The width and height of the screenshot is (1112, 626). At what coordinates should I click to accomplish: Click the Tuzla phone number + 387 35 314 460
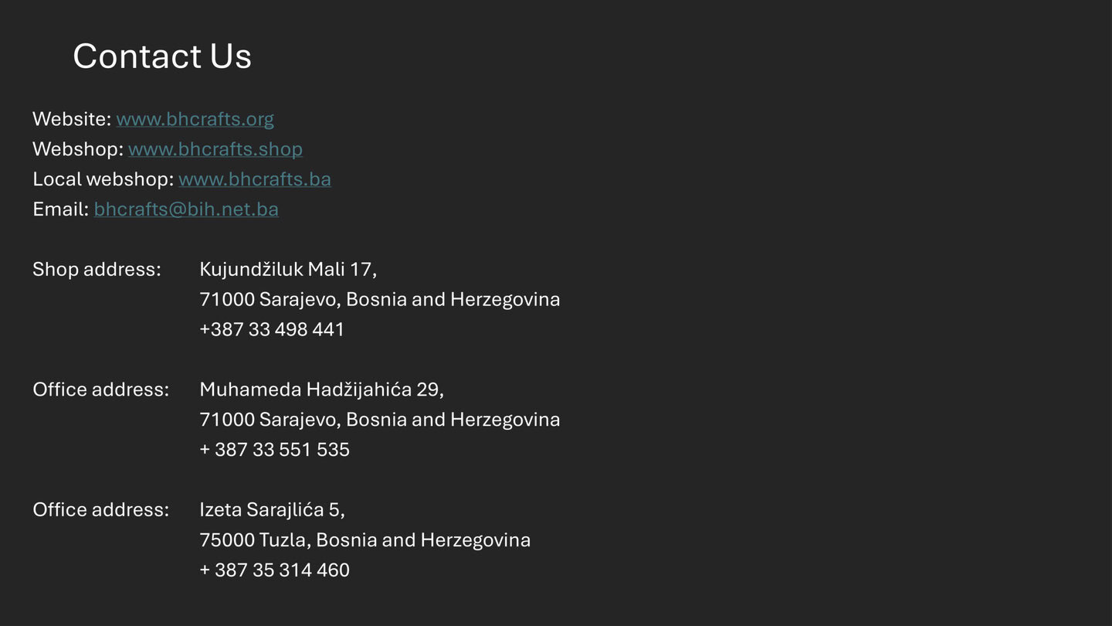274,570
